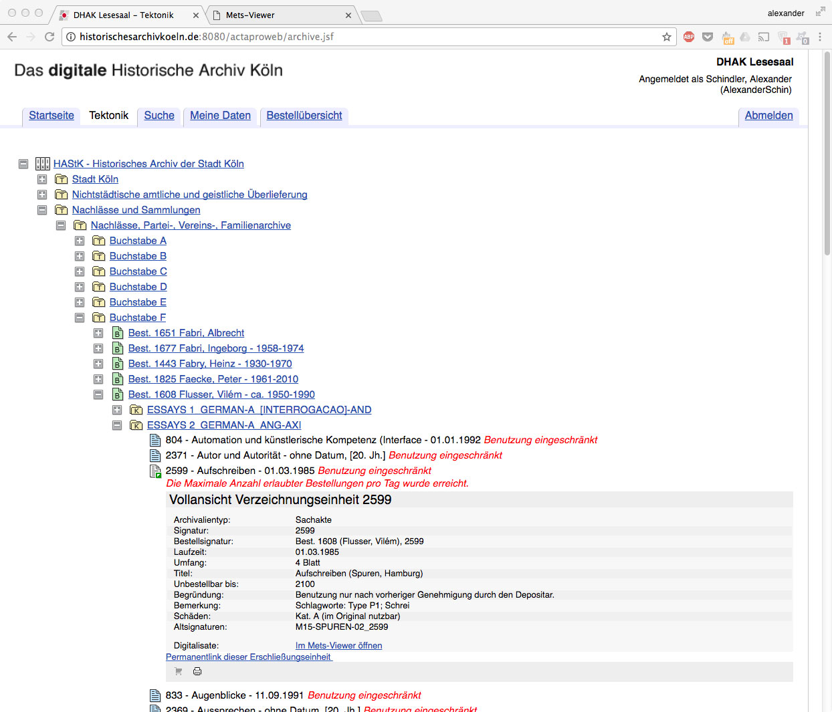
Task: Close the Mets-Viewer browser tab
Action: (348, 15)
